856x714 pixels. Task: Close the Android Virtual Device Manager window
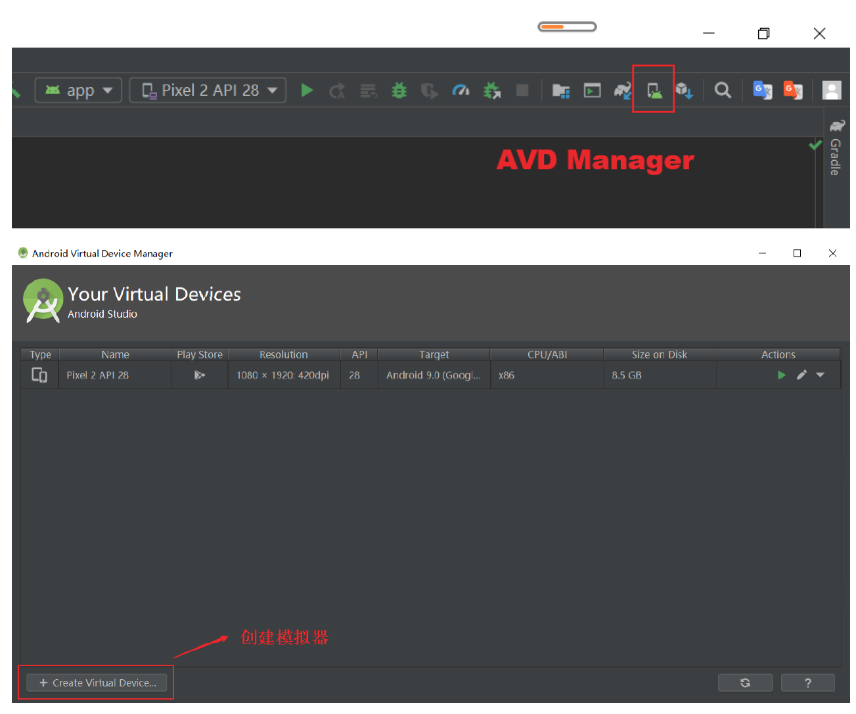click(832, 253)
